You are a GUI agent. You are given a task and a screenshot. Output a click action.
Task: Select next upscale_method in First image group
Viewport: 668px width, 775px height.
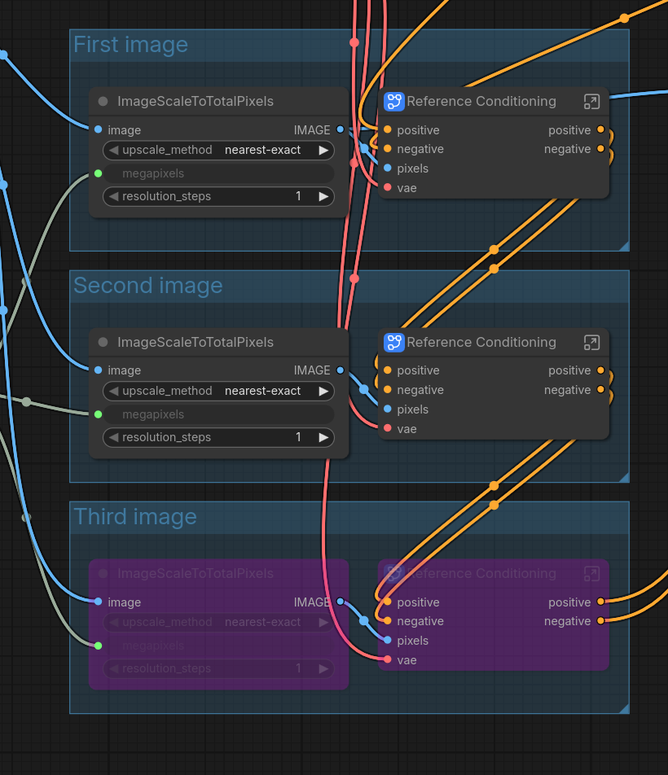point(323,151)
